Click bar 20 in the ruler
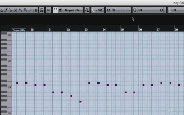The height and width of the screenshot is (115, 184). 32,30
